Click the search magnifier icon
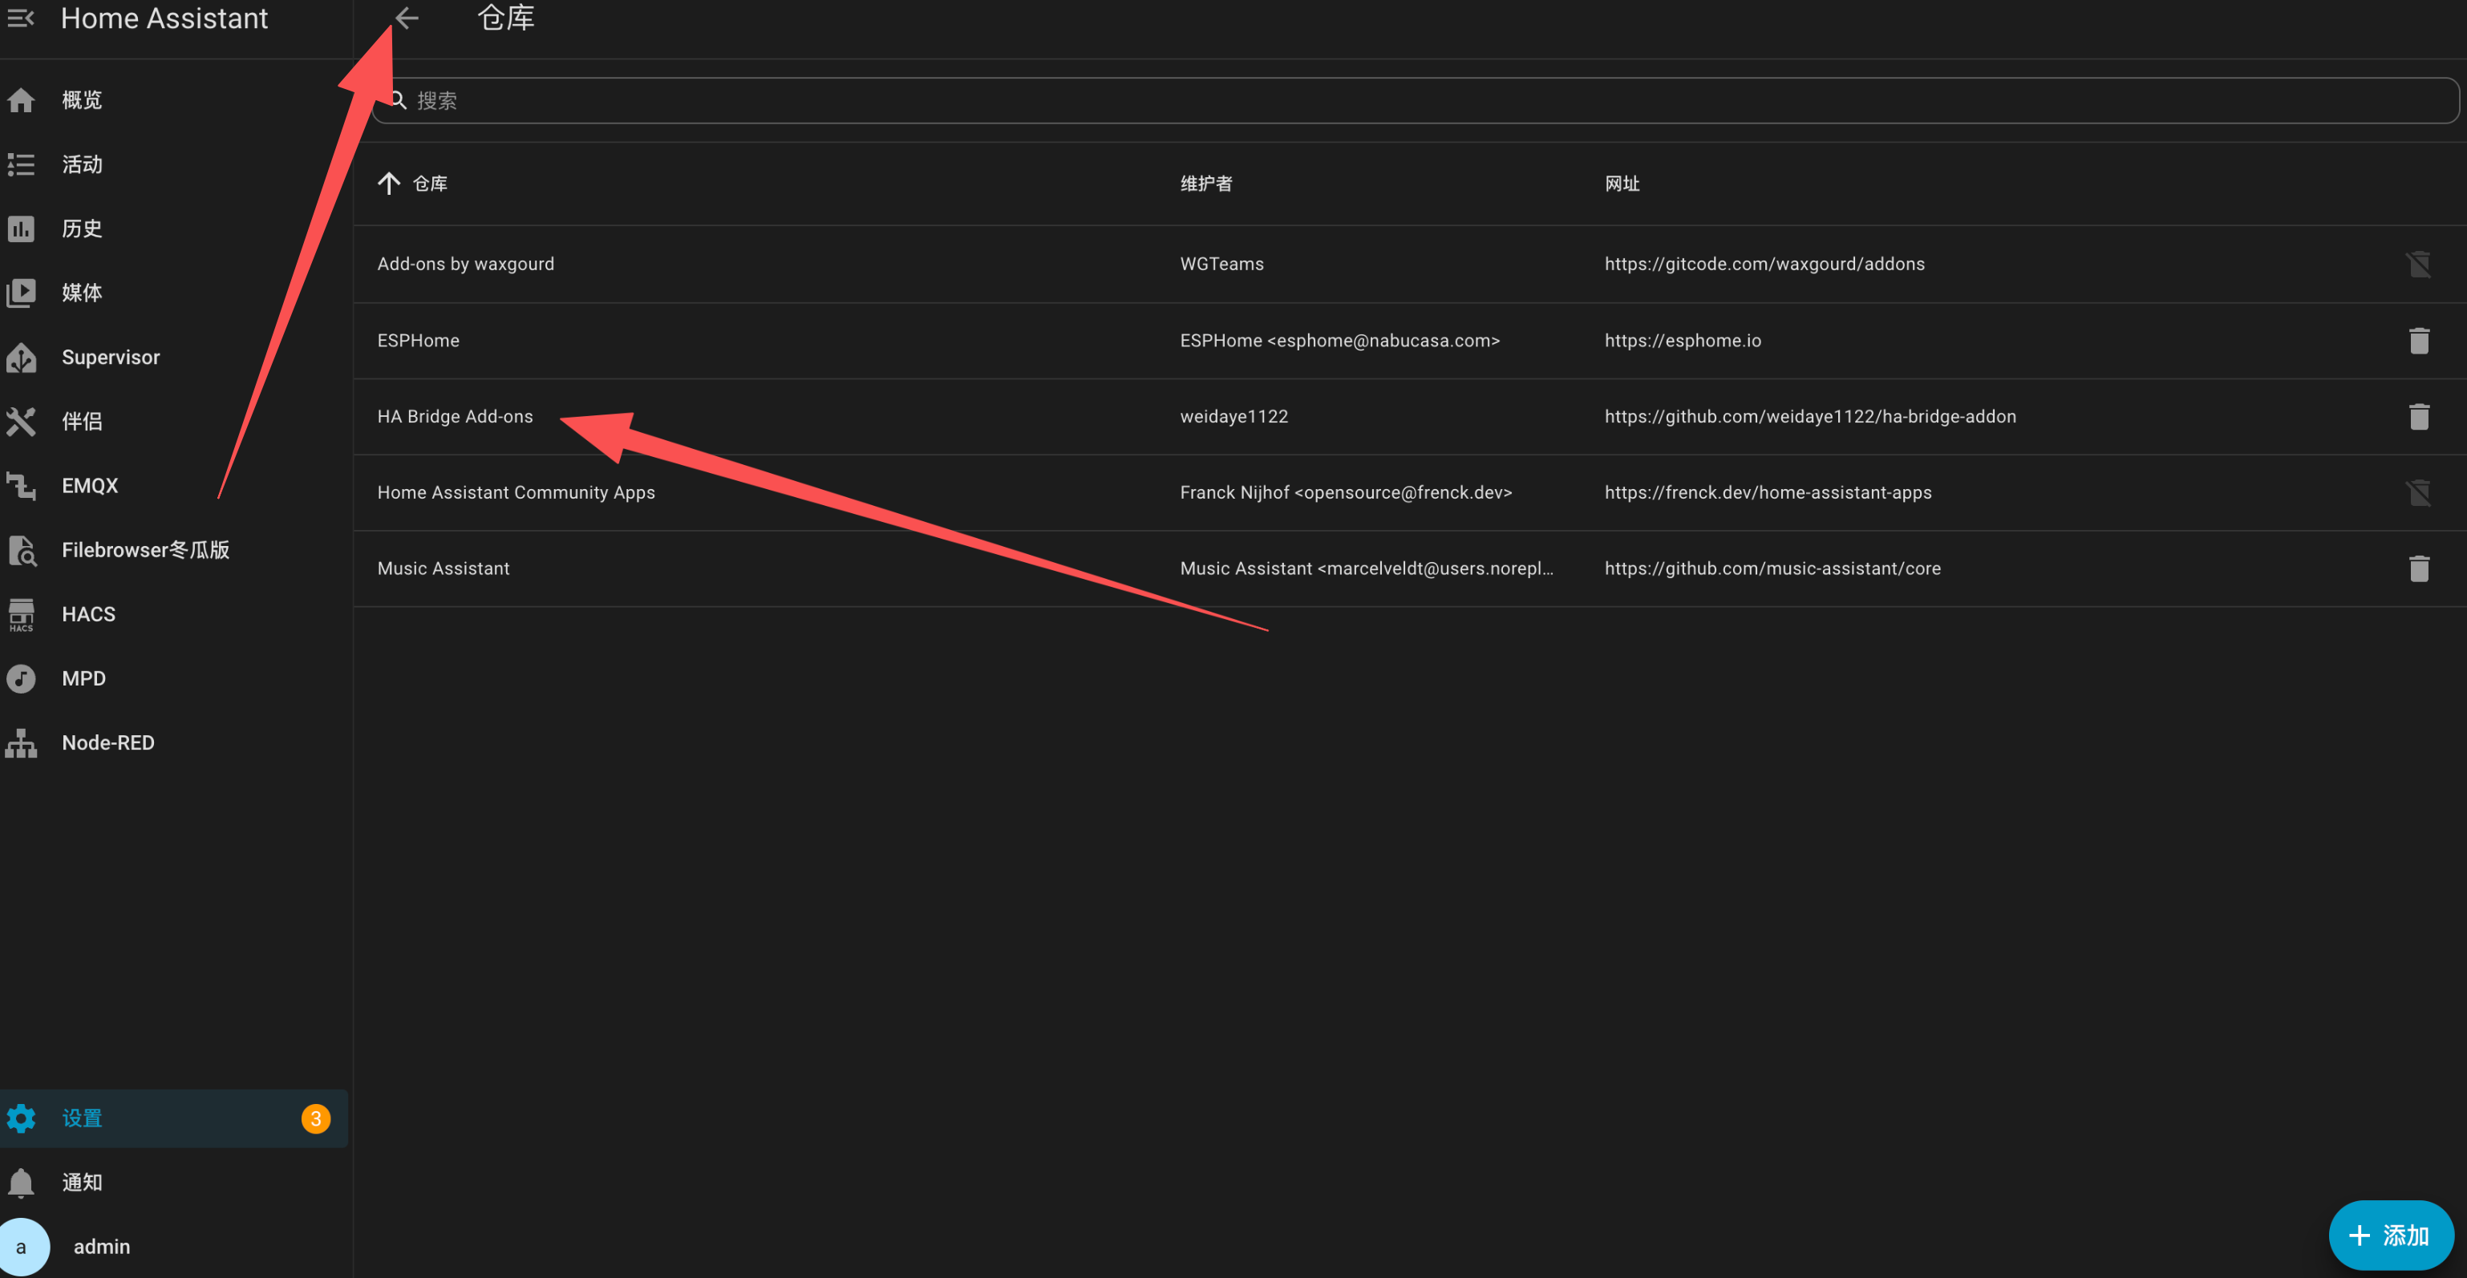2467x1278 pixels. (x=399, y=99)
